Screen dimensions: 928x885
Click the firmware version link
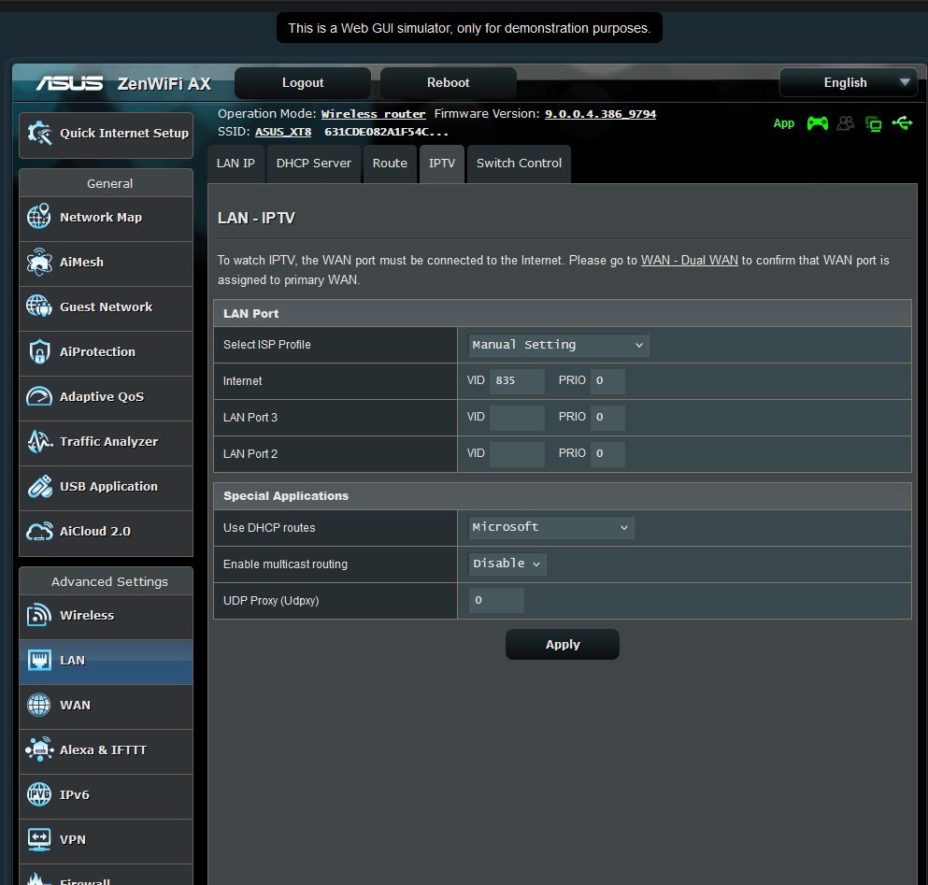pyautogui.click(x=600, y=114)
